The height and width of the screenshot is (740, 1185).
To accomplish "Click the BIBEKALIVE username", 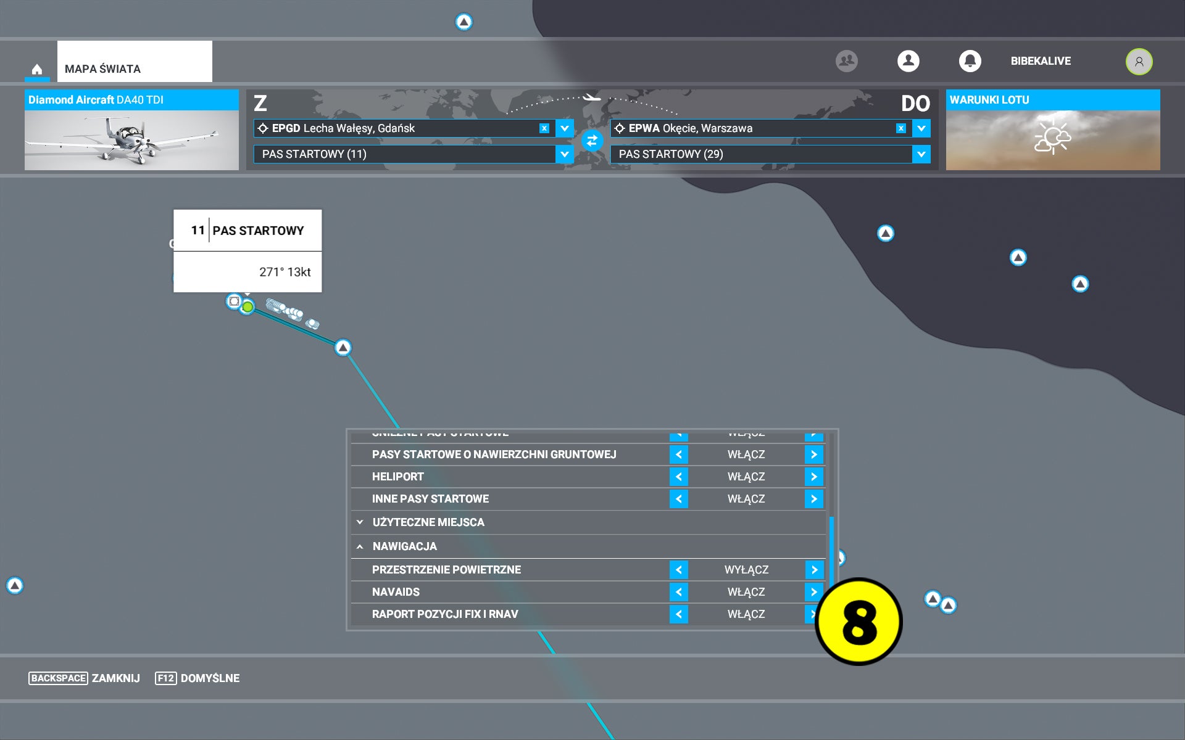I will click(x=1041, y=61).
